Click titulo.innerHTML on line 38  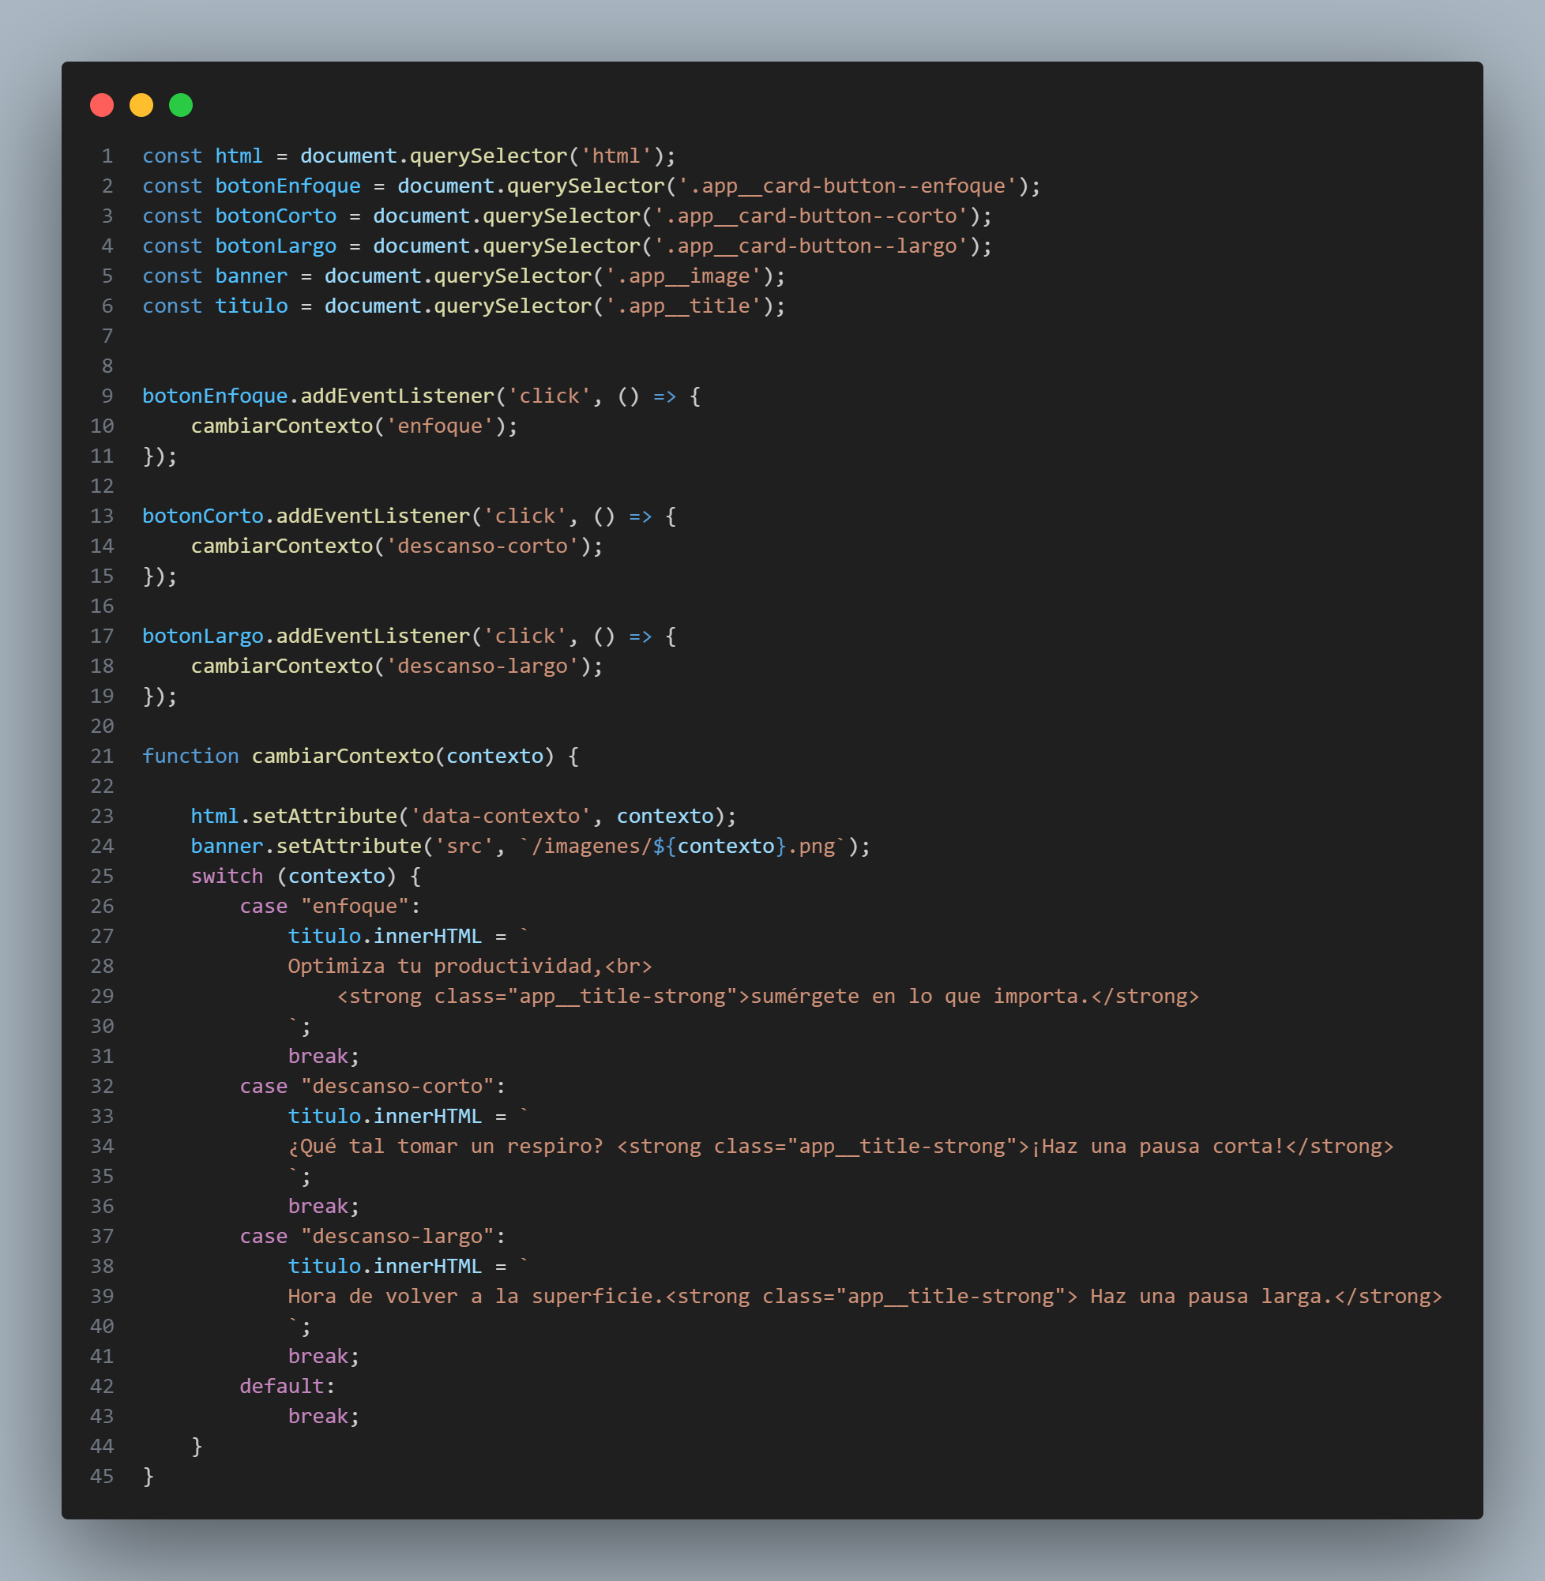click(385, 1266)
